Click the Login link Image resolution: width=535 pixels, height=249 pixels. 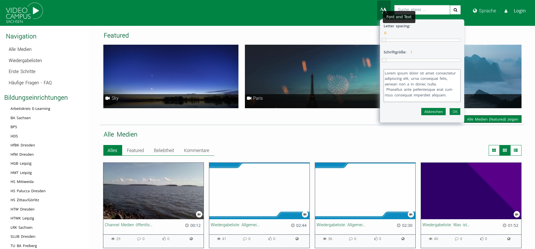coord(519,11)
